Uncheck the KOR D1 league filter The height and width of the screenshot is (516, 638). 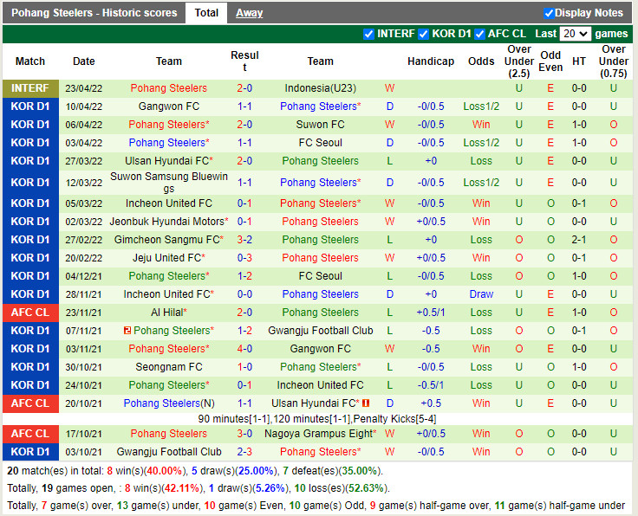424,34
